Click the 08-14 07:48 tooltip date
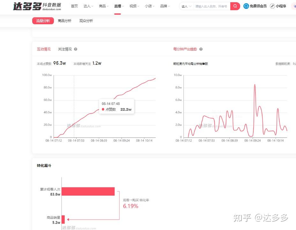Viewport: 296px width, 230px height. tap(111, 104)
